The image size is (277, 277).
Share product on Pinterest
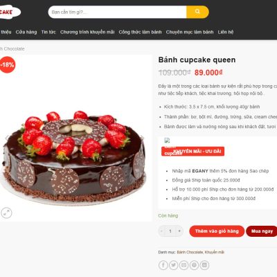coord(194,265)
